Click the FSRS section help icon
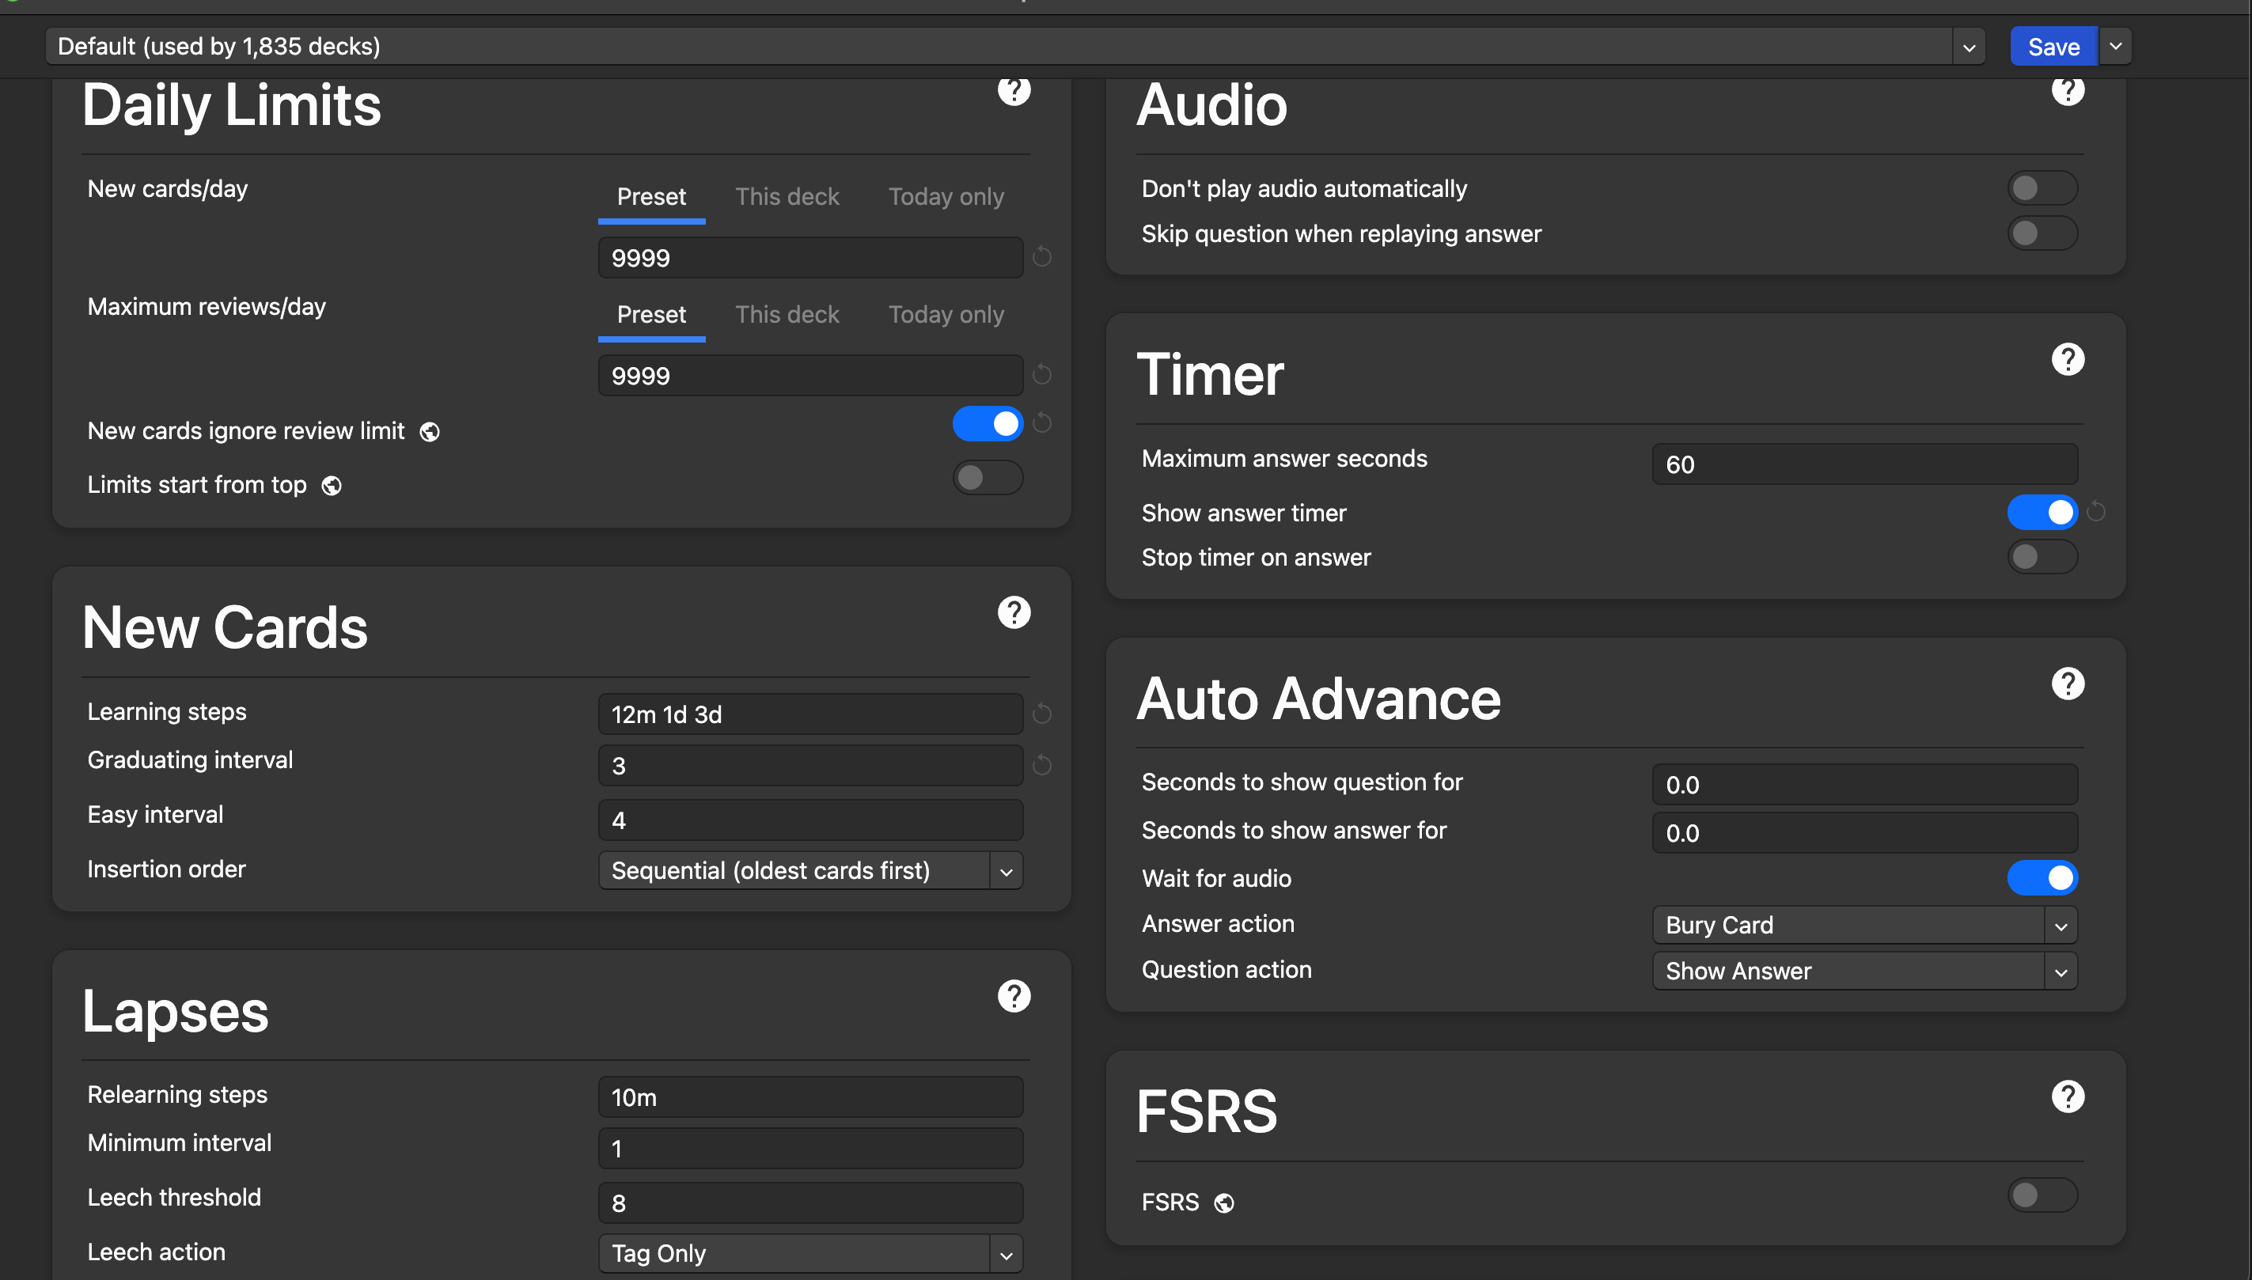This screenshot has width=2252, height=1280. pos(2067,1096)
